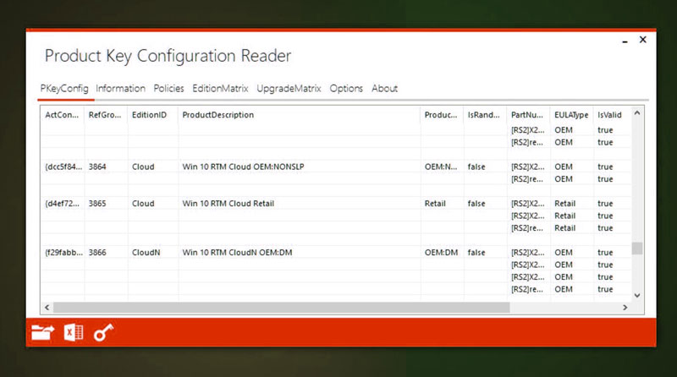Open the Policies tab
The height and width of the screenshot is (377, 677).
(168, 89)
